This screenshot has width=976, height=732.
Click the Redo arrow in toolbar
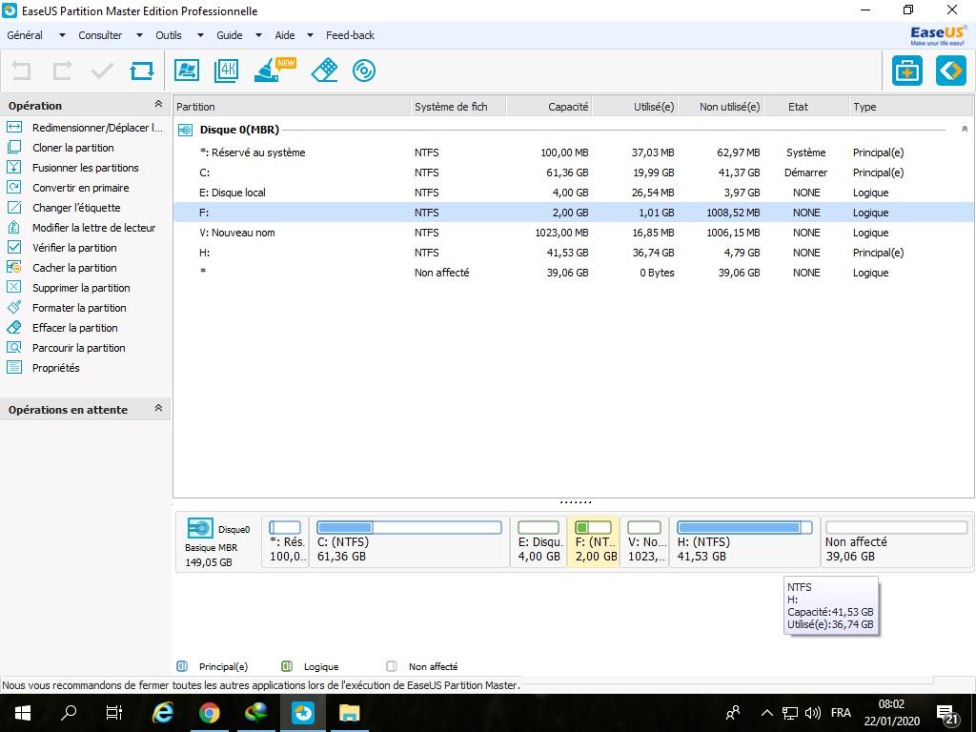(x=62, y=71)
